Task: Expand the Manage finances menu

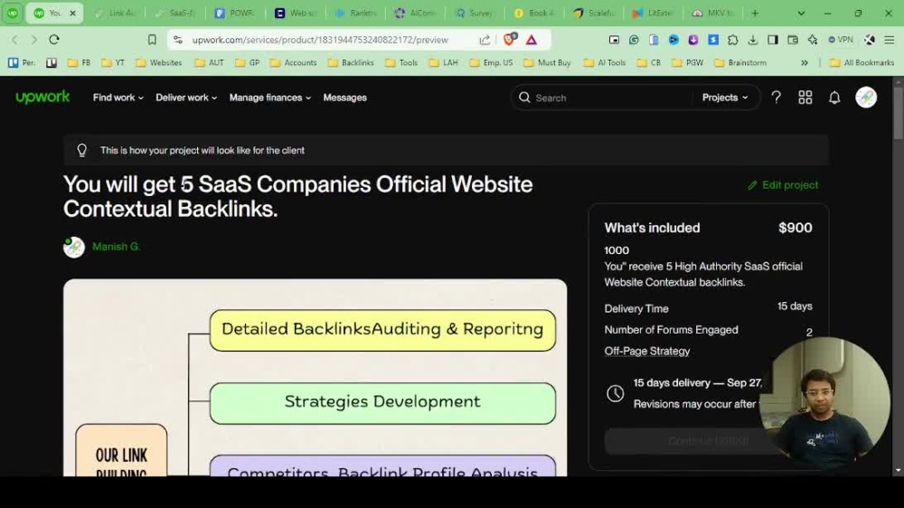Action: tap(270, 98)
